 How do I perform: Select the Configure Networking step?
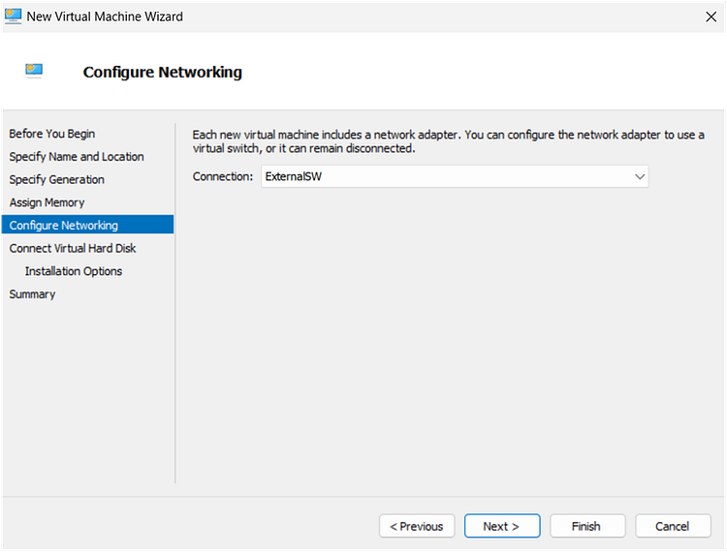87,225
